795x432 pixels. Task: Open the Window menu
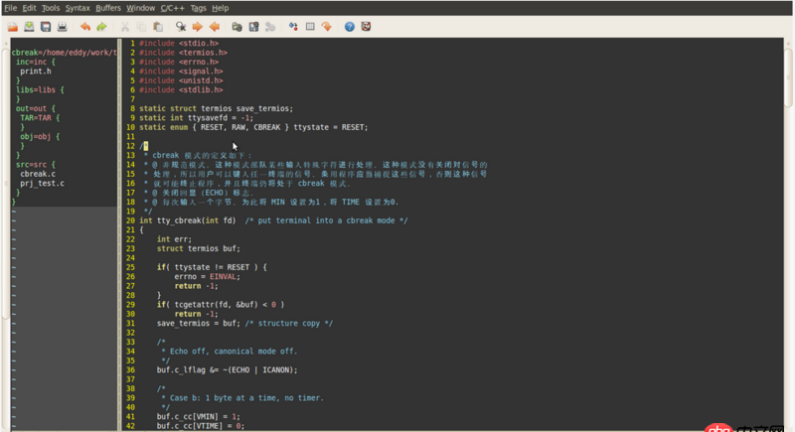(x=140, y=8)
